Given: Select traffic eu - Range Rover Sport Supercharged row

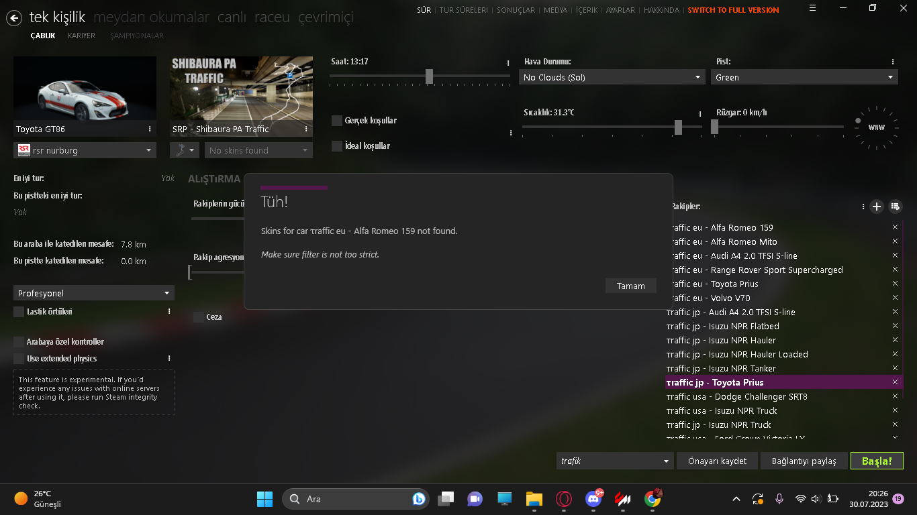Looking at the screenshot, I should (x=782, y=270).
